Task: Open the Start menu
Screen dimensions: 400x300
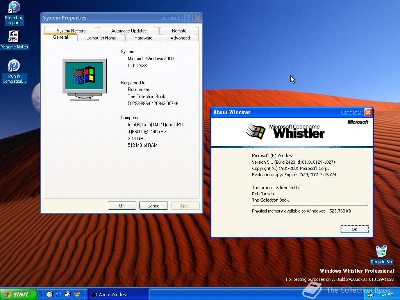Action: click(x=18, y=294)
